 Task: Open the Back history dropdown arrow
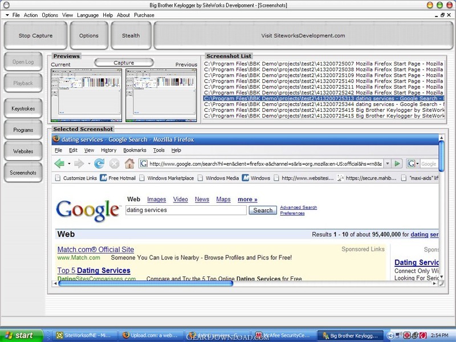(x=69, y=164)
